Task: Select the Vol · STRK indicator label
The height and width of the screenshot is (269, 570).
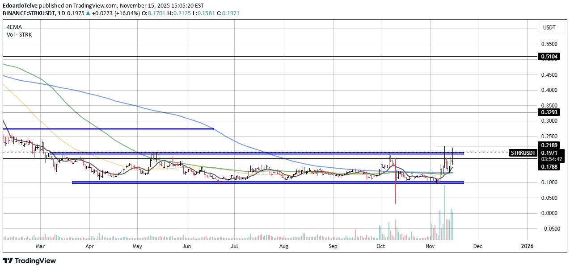Action: pos(19,34)
